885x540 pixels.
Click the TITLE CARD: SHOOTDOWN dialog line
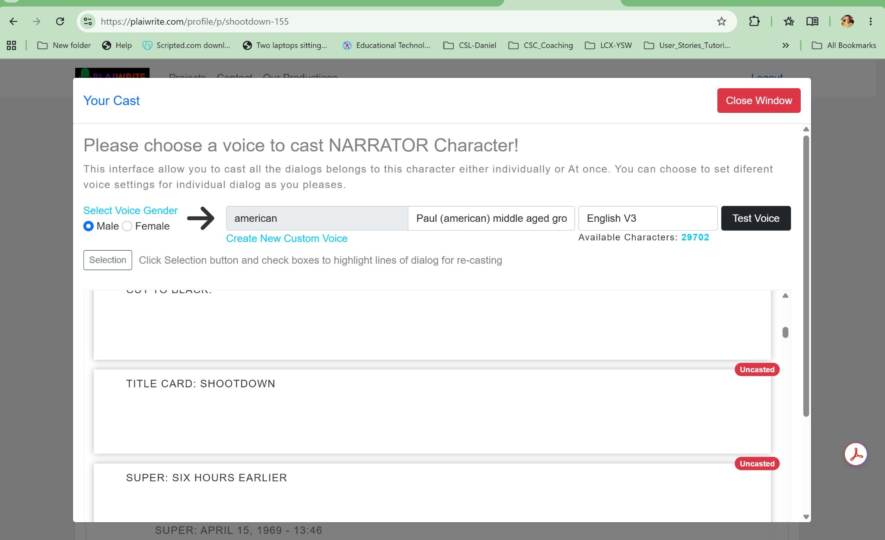[201, 384]
